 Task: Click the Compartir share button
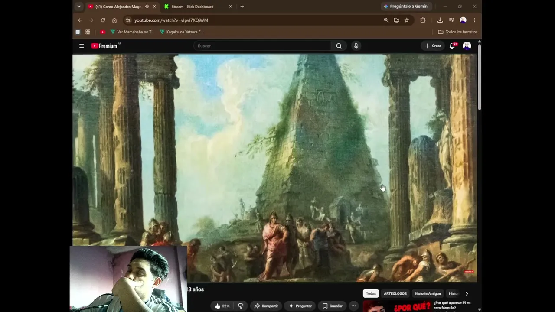click(266, 306)
